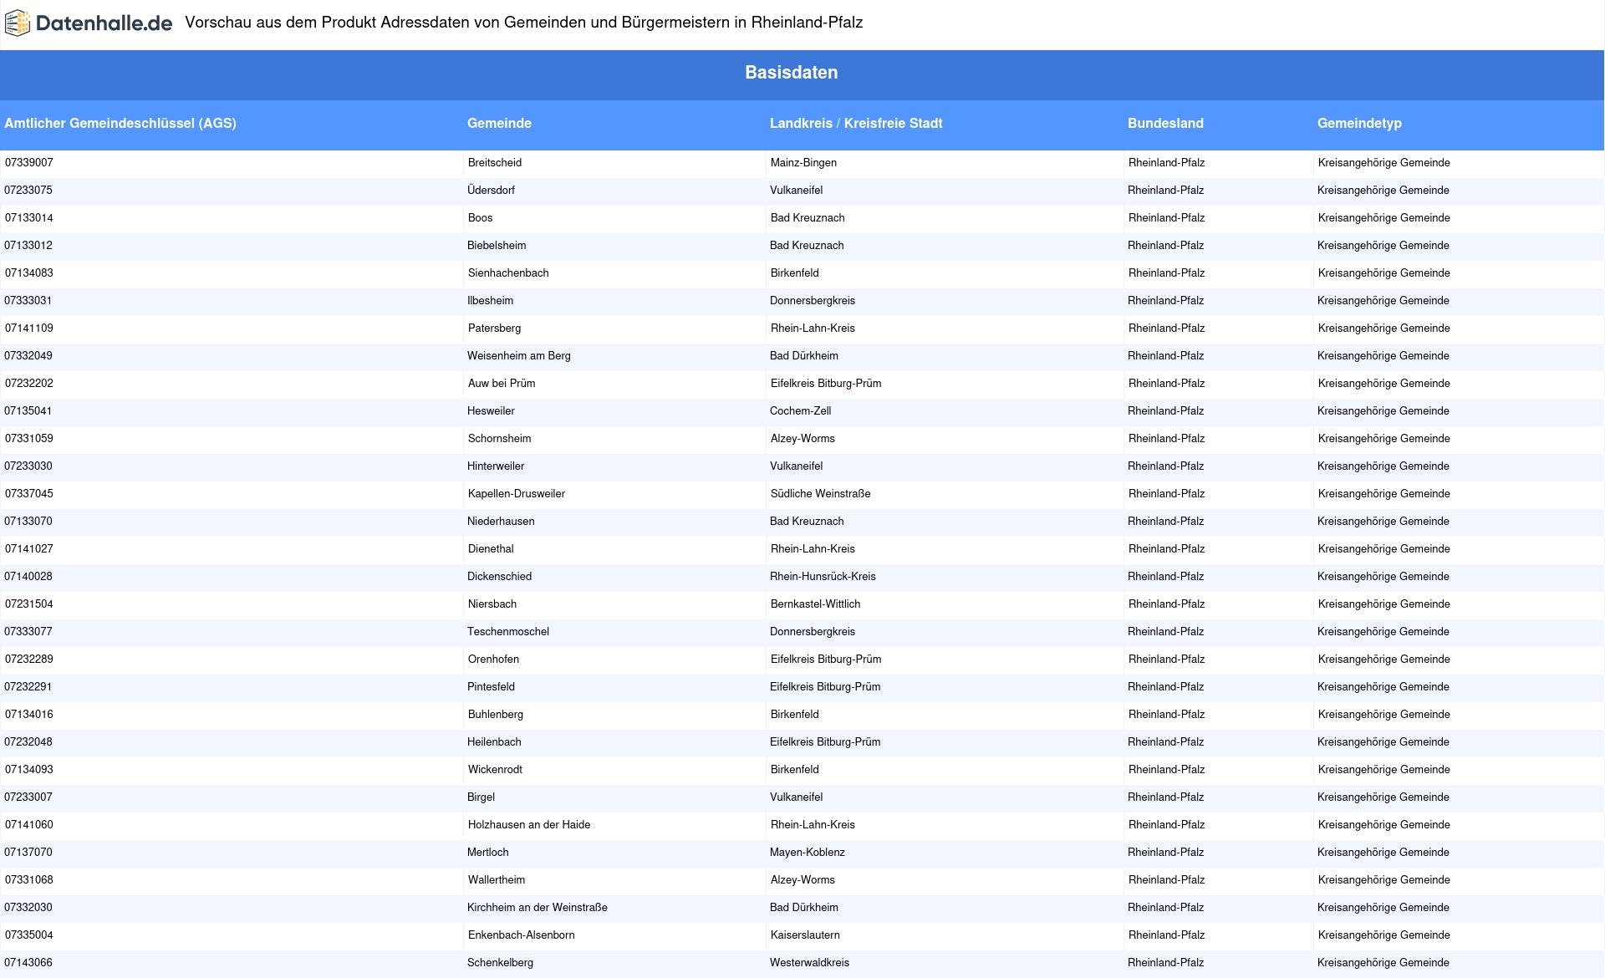Click the Dienethal cell
This screenshot has height=978, width=1605.
614,549
